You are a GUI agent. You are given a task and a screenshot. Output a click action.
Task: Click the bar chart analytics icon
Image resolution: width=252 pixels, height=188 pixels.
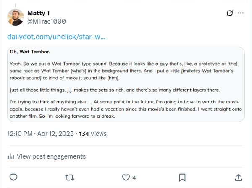(x=11, y=156)
